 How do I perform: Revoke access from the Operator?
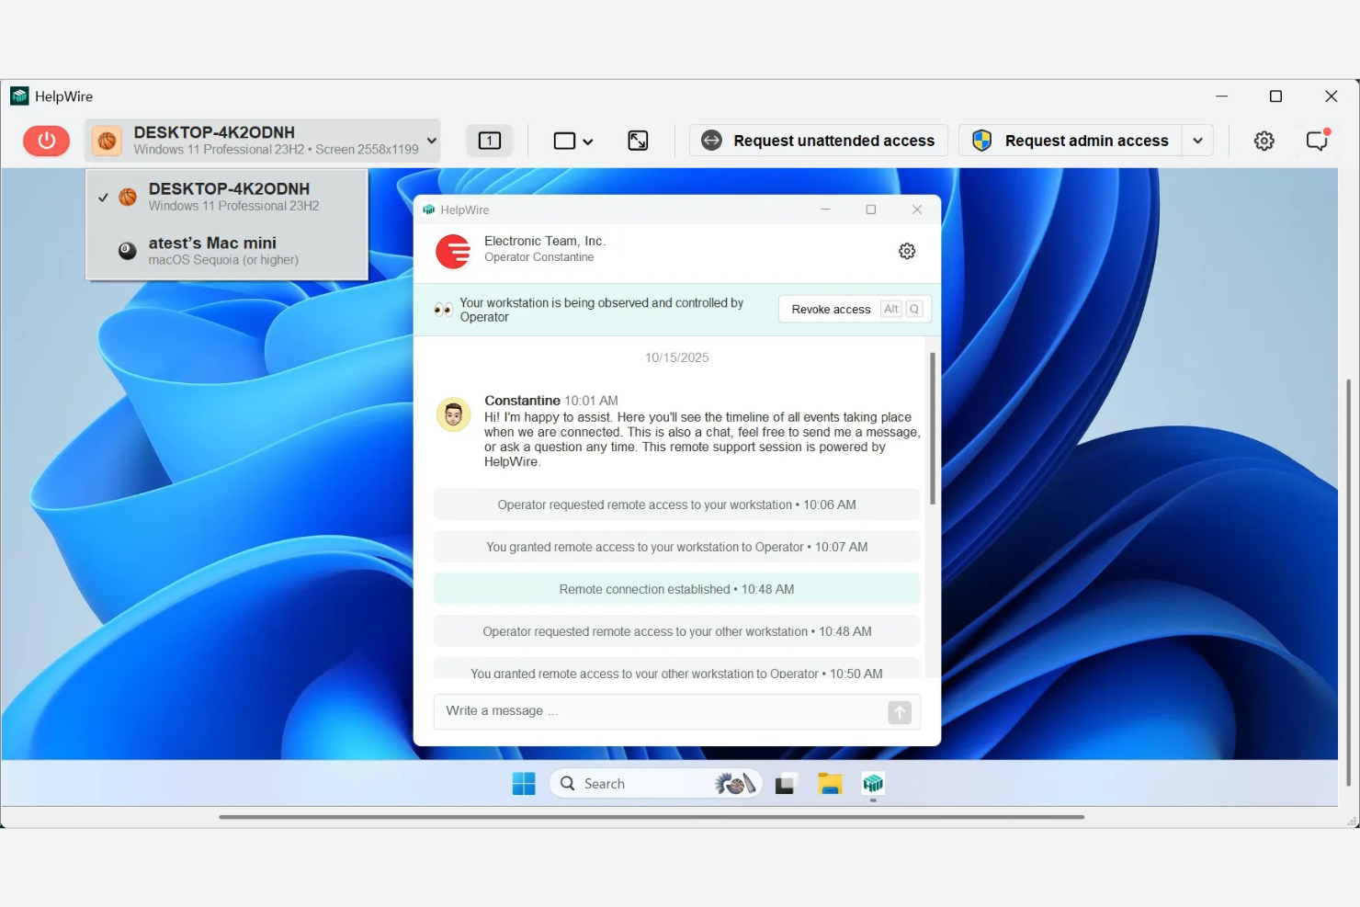click(830, 309)
